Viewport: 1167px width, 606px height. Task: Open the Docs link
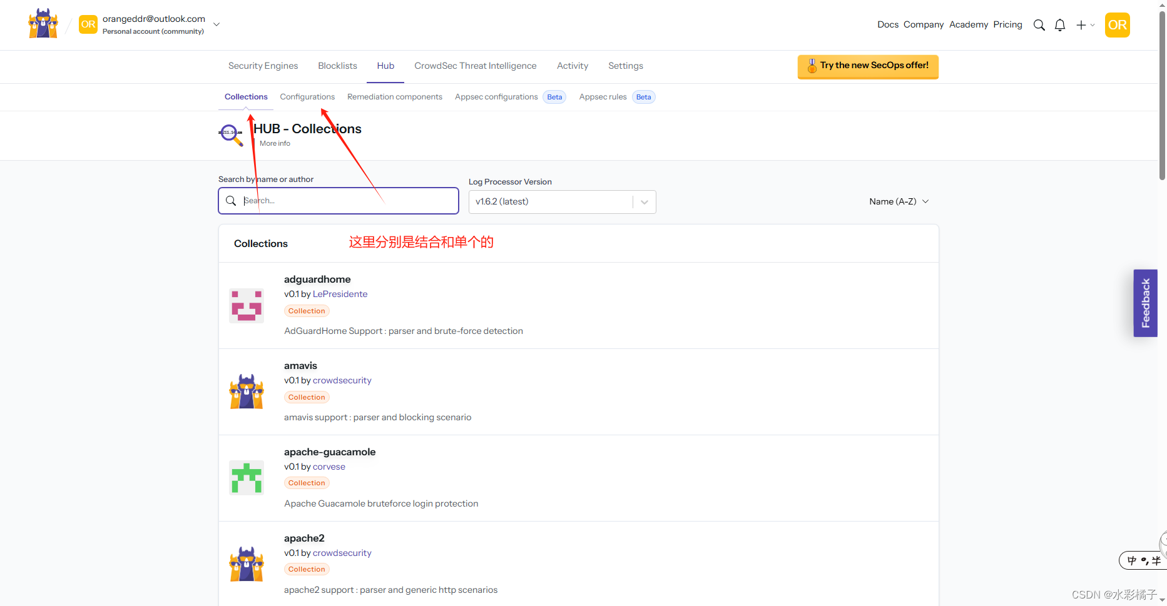(x=888, y=24)
